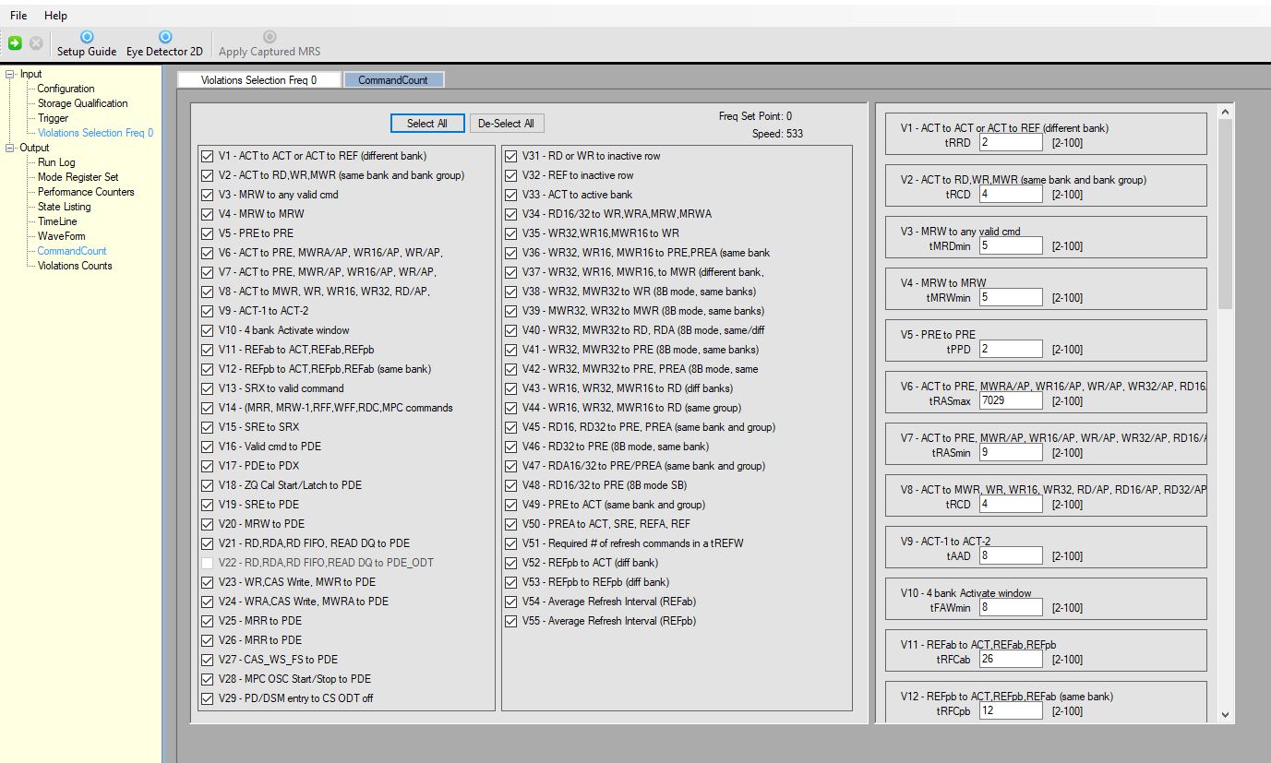The image size is (1271, 763).
Task: Click the Select All button
Action: point(427,124)
